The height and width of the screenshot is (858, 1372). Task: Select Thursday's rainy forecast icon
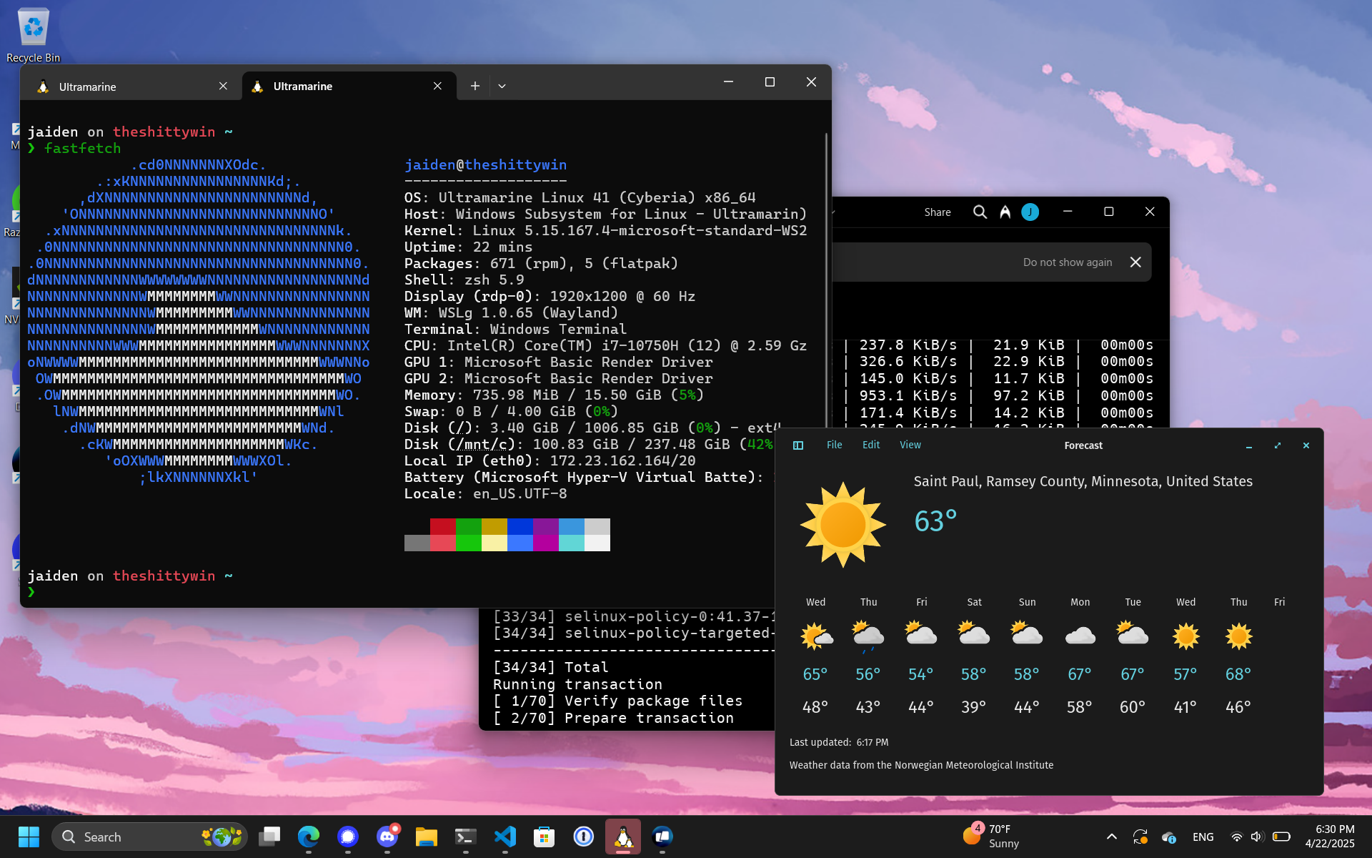pos(868,636)
